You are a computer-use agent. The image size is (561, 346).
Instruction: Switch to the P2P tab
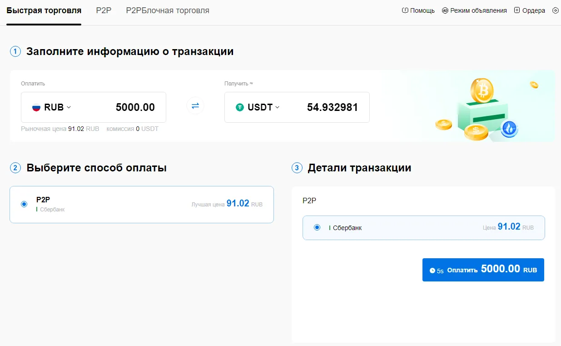click(104, 10)
